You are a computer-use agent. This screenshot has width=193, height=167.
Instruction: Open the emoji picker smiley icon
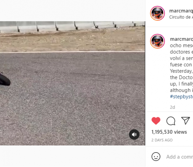[x=156, y=157]
